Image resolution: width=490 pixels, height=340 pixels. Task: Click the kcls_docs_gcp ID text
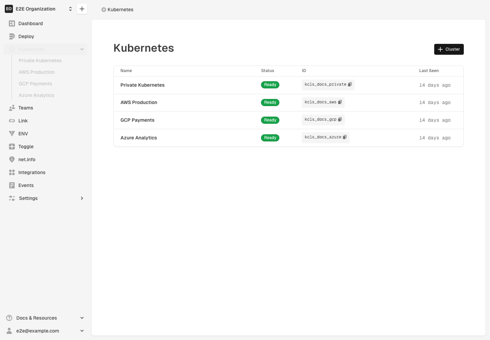[x=321, y=119]
